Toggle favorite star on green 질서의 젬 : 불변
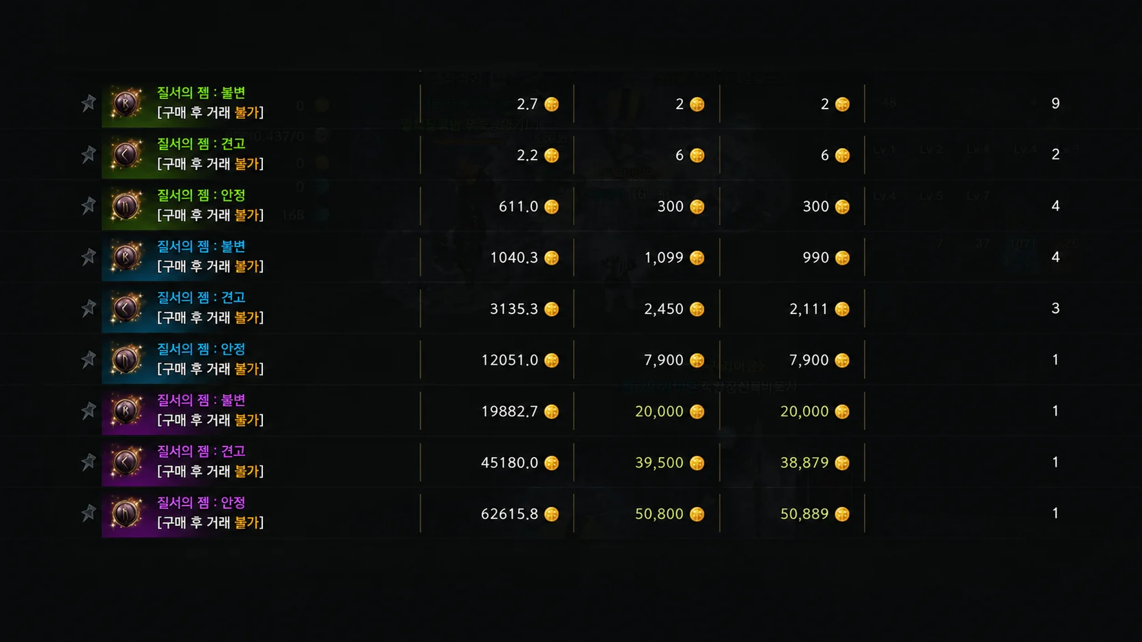 point(88,103)
